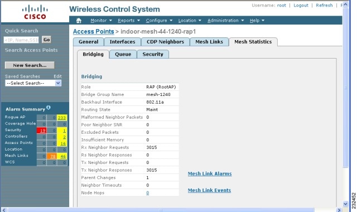Click the vertical scrollbar up arrow

pos(345,4)
